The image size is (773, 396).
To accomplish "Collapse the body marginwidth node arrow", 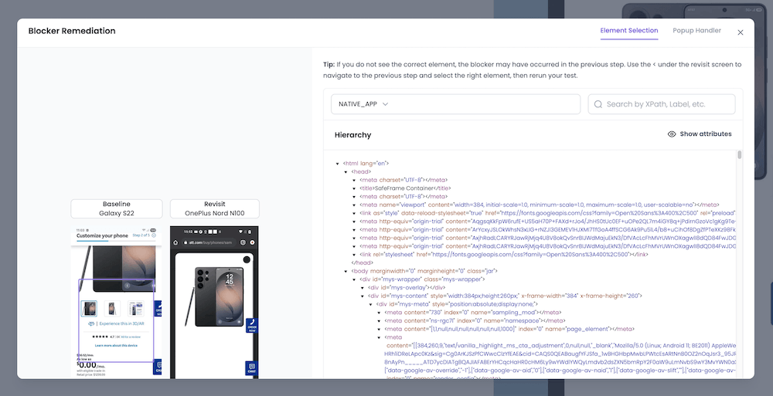I will point(346,272).
